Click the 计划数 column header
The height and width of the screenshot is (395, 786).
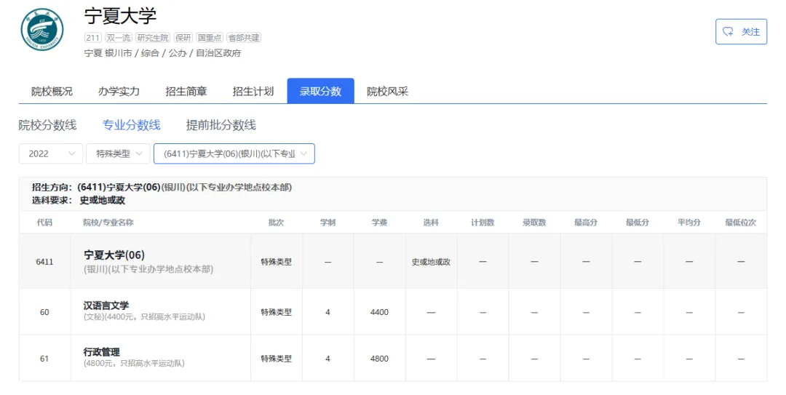[x=483, y=222]
